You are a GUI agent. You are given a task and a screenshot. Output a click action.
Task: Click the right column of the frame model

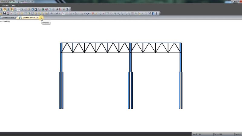tap(181, 76)
